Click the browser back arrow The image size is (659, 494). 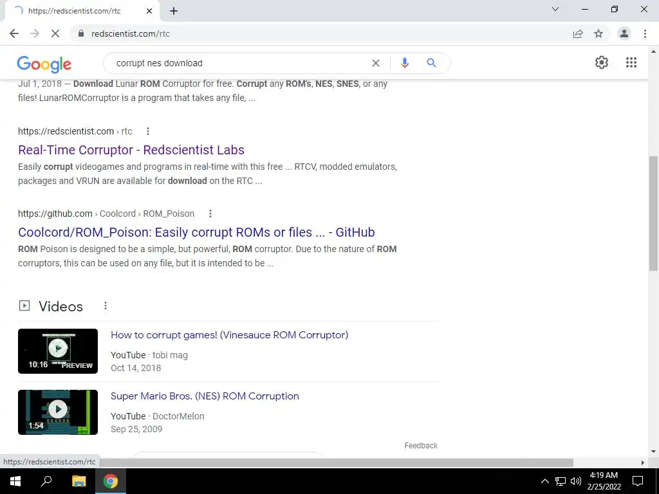(14, 33)
